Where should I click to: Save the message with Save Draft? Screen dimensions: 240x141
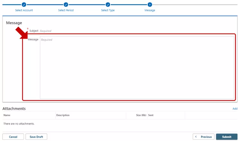[x=36, y=137]
